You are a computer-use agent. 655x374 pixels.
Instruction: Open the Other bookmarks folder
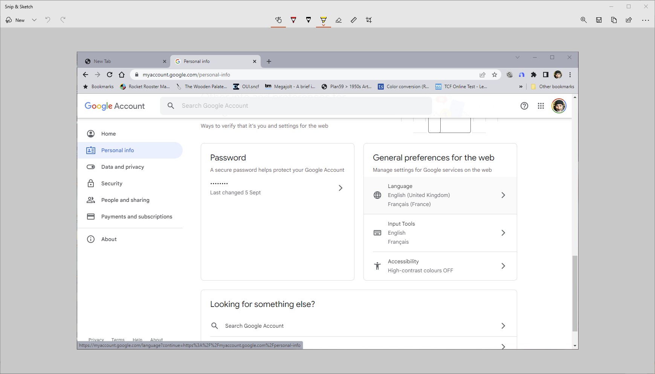pyautogui.click(x=553, y=87)
